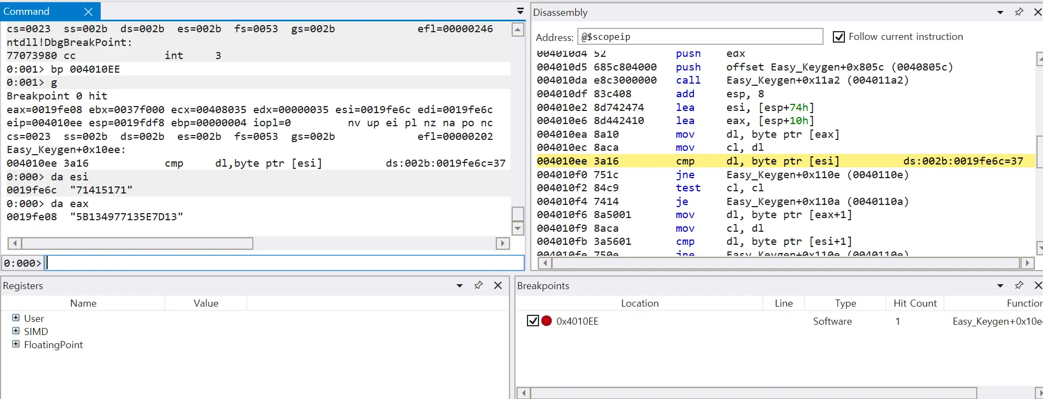
Task: Click the Command window vertical scrollbar thumb
Action: (518, 214)
